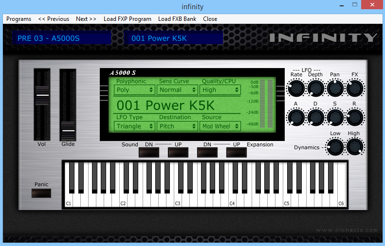The image size is (385, 246).
Task: Click the Dynamics High knob
Action: coord(355,147)
